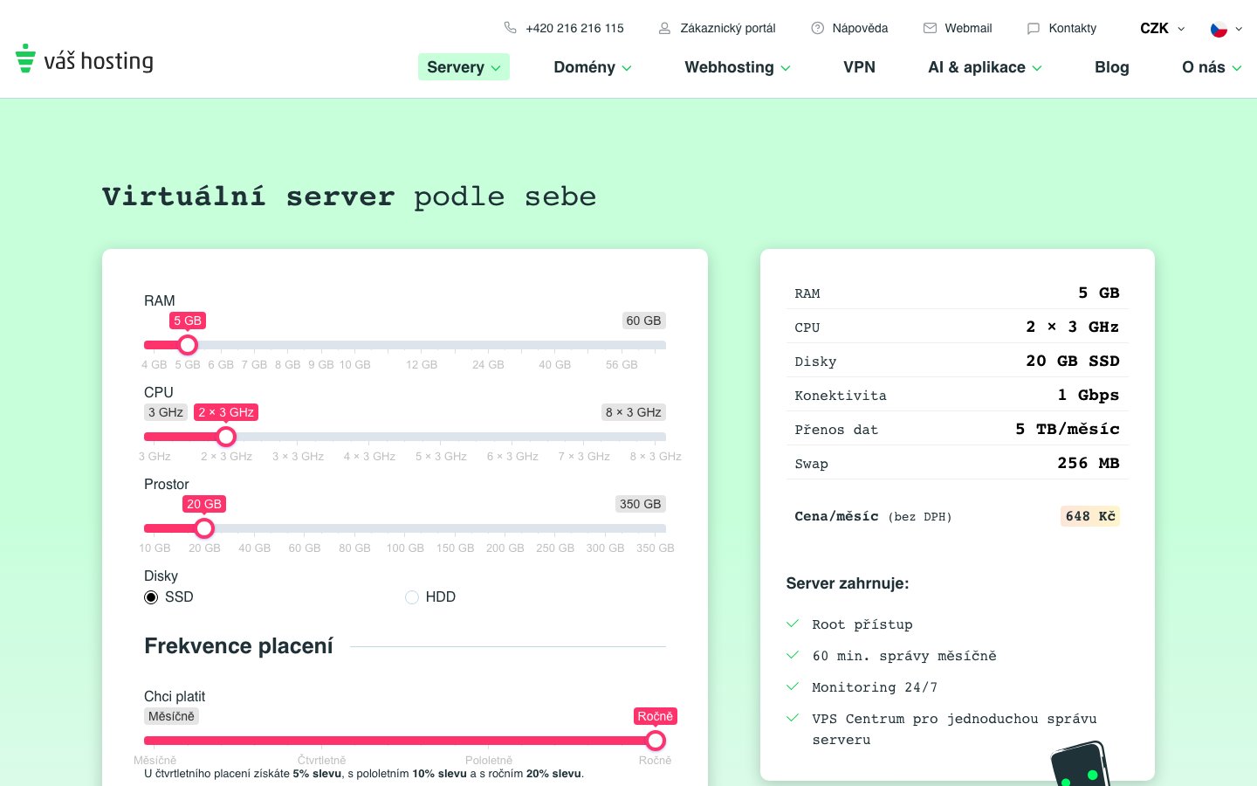Image resolution: width=1257 pixels, height=786 pixels.
Task: Expand the language chevron next to flag
Action: click(1239, 29)
